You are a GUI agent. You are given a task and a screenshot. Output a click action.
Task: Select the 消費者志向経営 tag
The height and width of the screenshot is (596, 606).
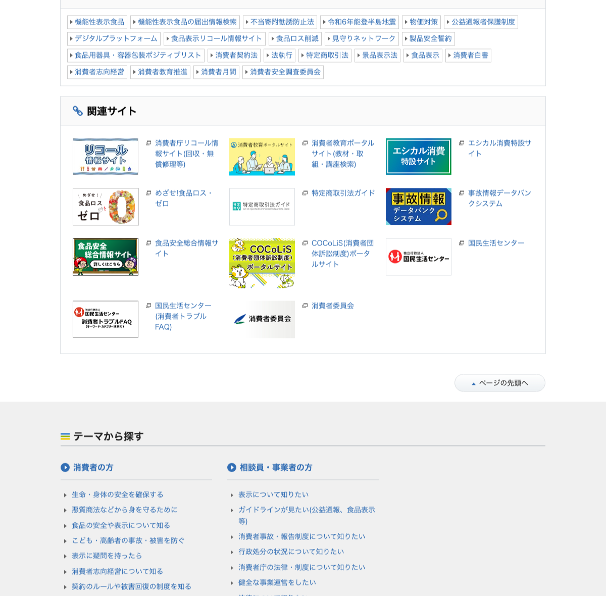point(97,72)
